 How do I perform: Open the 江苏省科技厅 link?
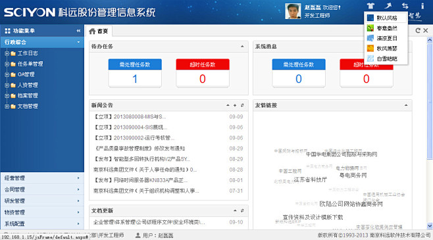(x=311, y=180)
